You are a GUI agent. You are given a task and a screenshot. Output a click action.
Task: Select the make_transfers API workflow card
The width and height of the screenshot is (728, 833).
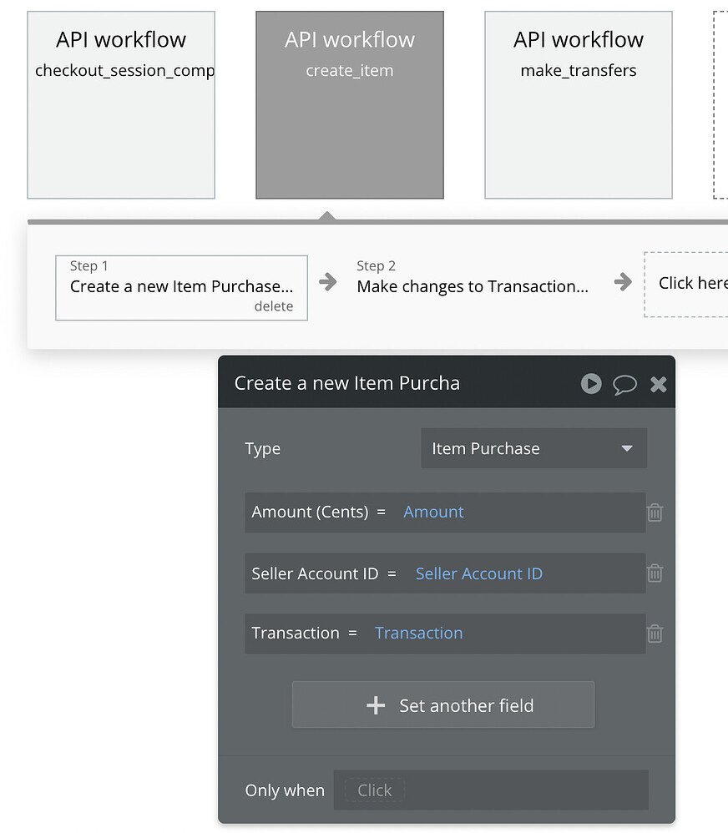[x=579, y=105]
